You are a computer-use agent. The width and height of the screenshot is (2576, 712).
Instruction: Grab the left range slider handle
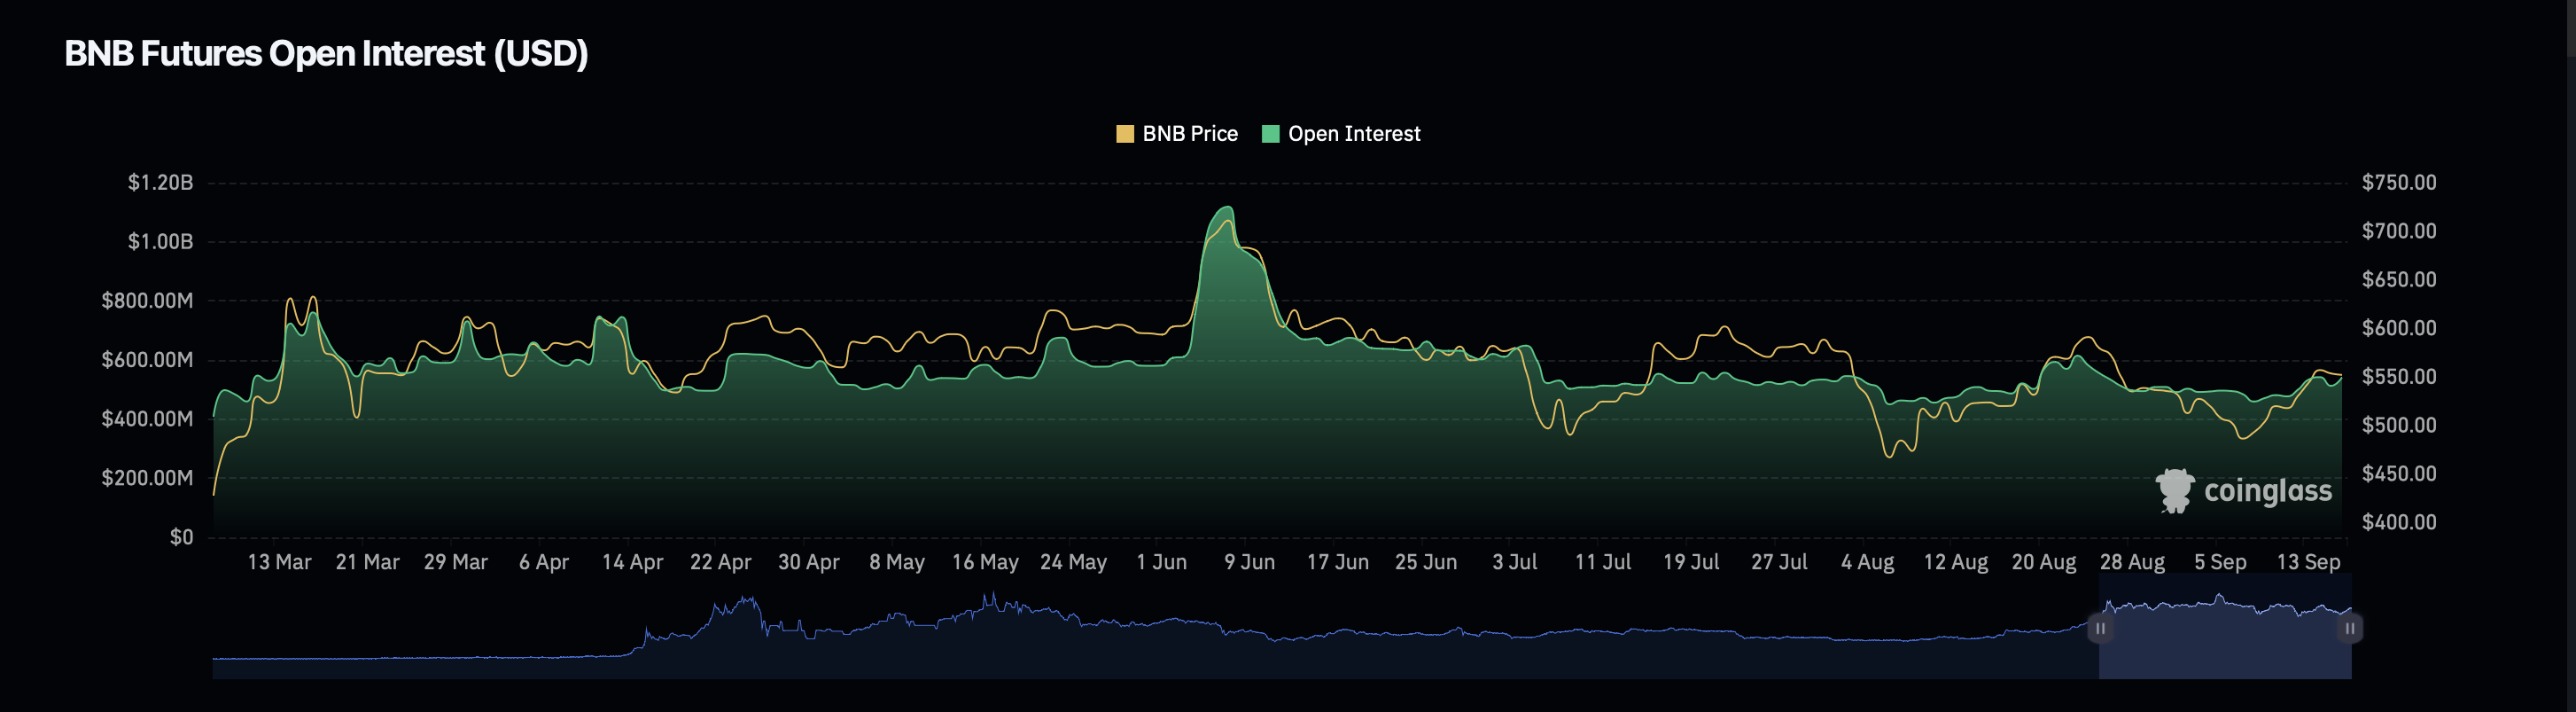pos(2100,629)
